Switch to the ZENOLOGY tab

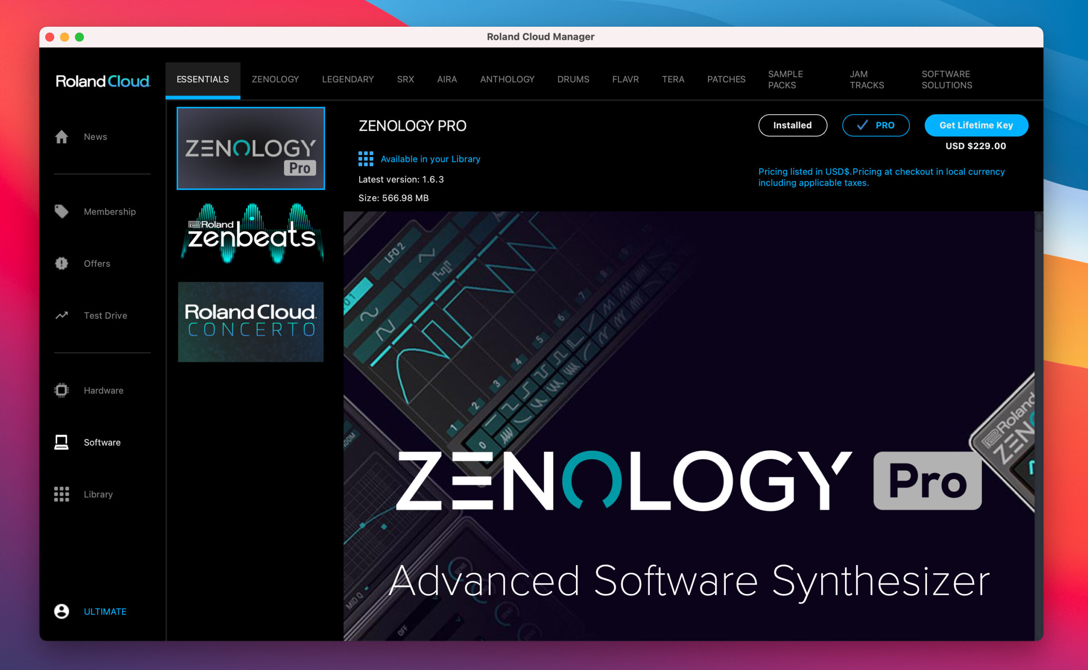click(275, 79)
